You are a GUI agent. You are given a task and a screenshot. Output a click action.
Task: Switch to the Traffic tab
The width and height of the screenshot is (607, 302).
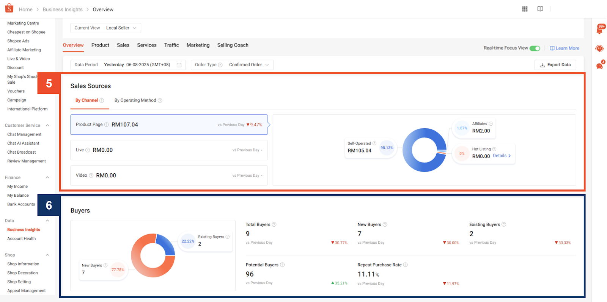tap(171, 45)
